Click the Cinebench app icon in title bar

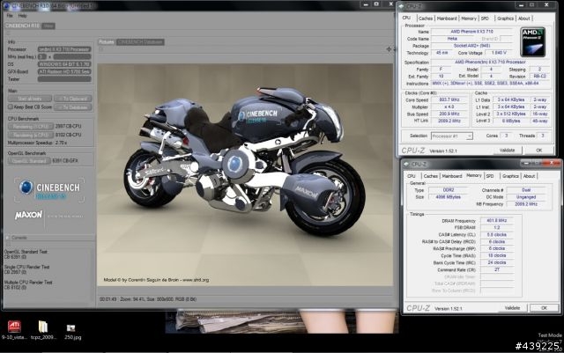[x=6, y=6]
